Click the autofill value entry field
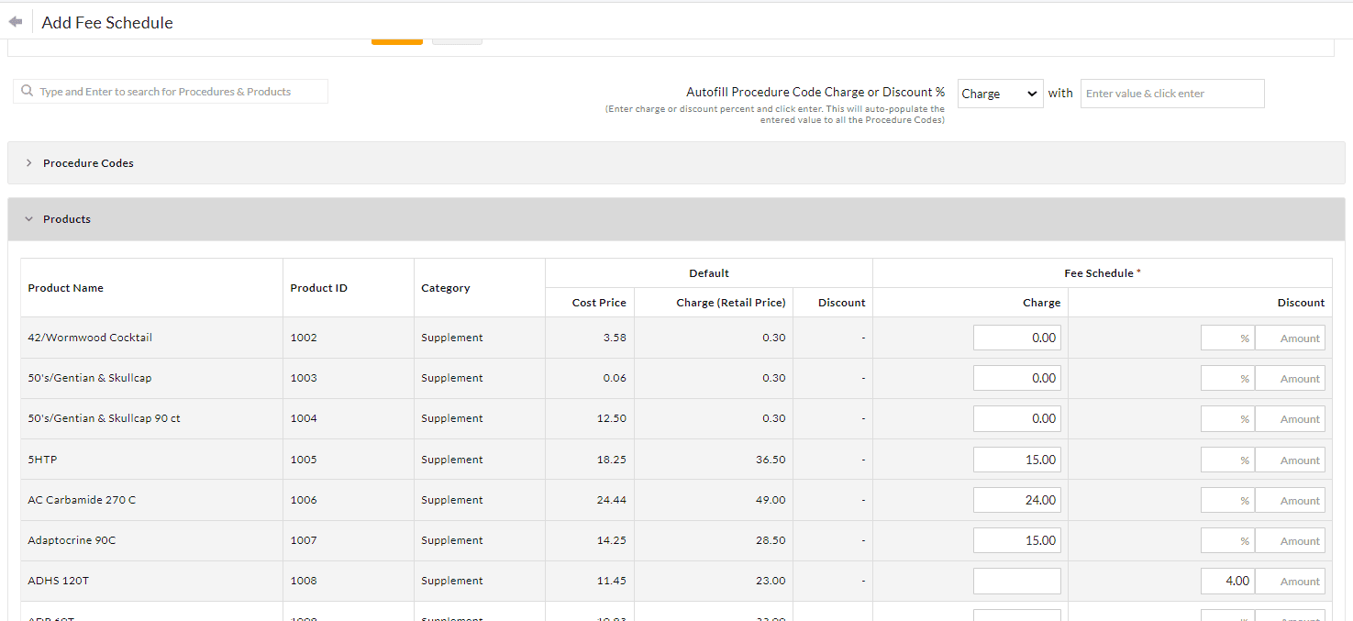1353x621 pixels. tap(1171, 93)
